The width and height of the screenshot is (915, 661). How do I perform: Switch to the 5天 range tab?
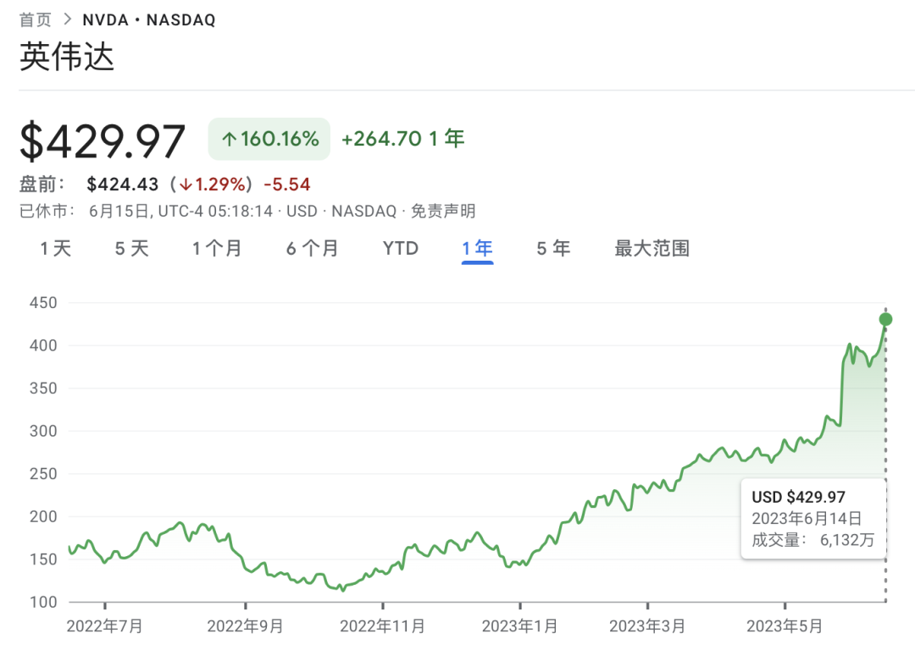131,249
